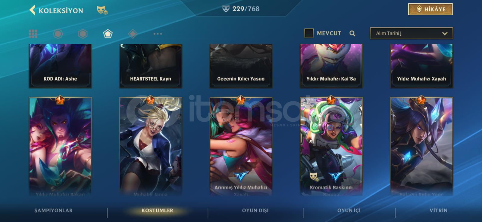The height and width of the screenshot is (222, 482).
Task: Open the masks and coins icon
Action: coord(102,11)
